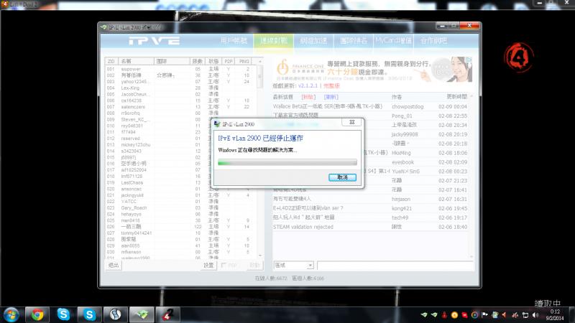Close the IPvE vLan 2900 error dialog

[x=351, y=122]
